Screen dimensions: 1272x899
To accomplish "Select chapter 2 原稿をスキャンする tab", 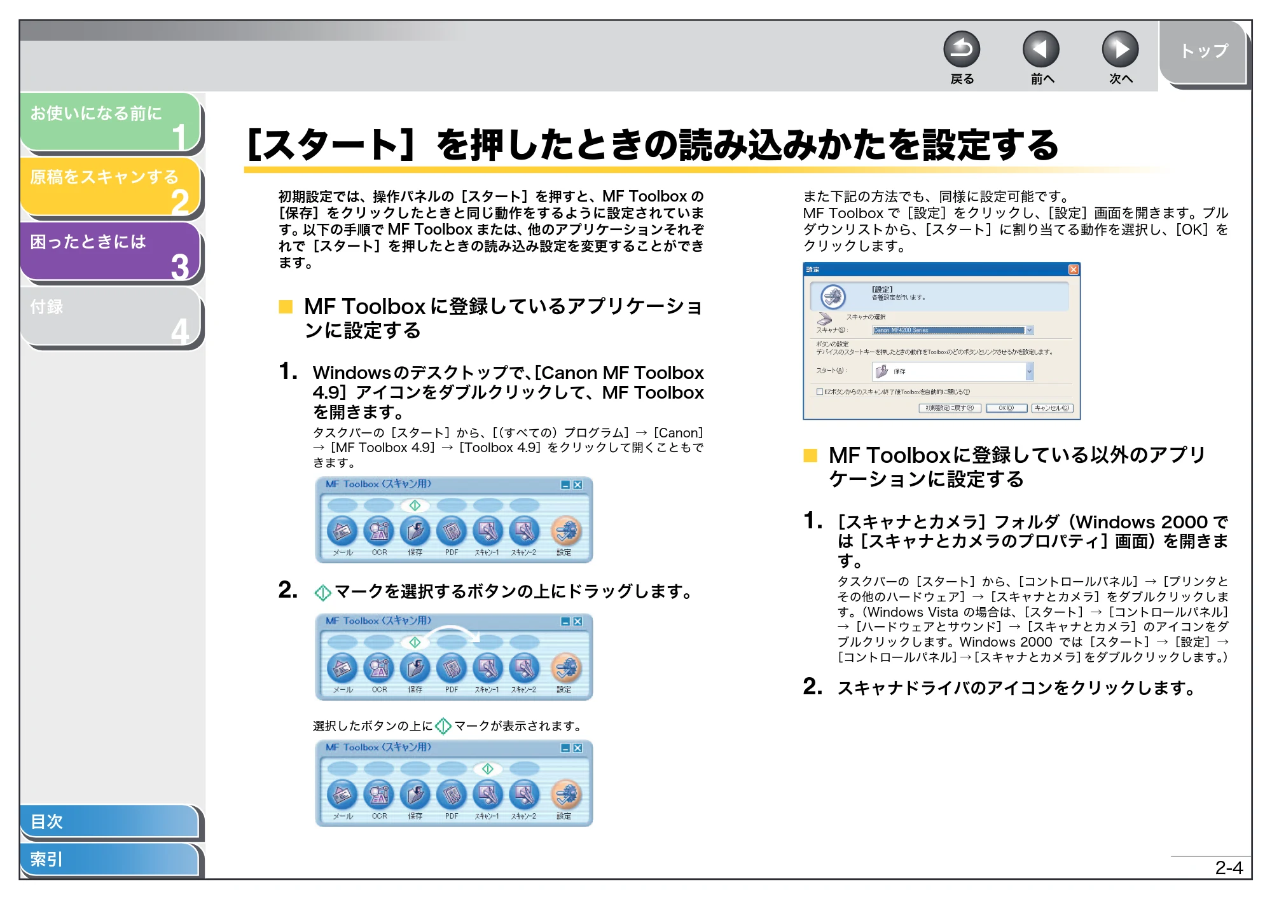I will point(111,187).
